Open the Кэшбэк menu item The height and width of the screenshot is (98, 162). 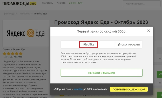(x=61, y=3)
